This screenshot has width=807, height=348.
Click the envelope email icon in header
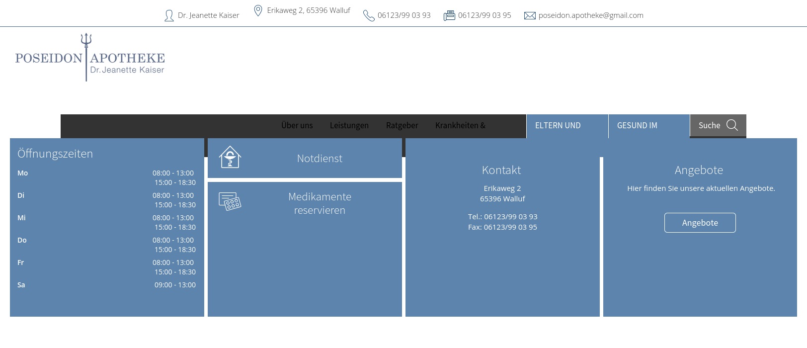530,16
